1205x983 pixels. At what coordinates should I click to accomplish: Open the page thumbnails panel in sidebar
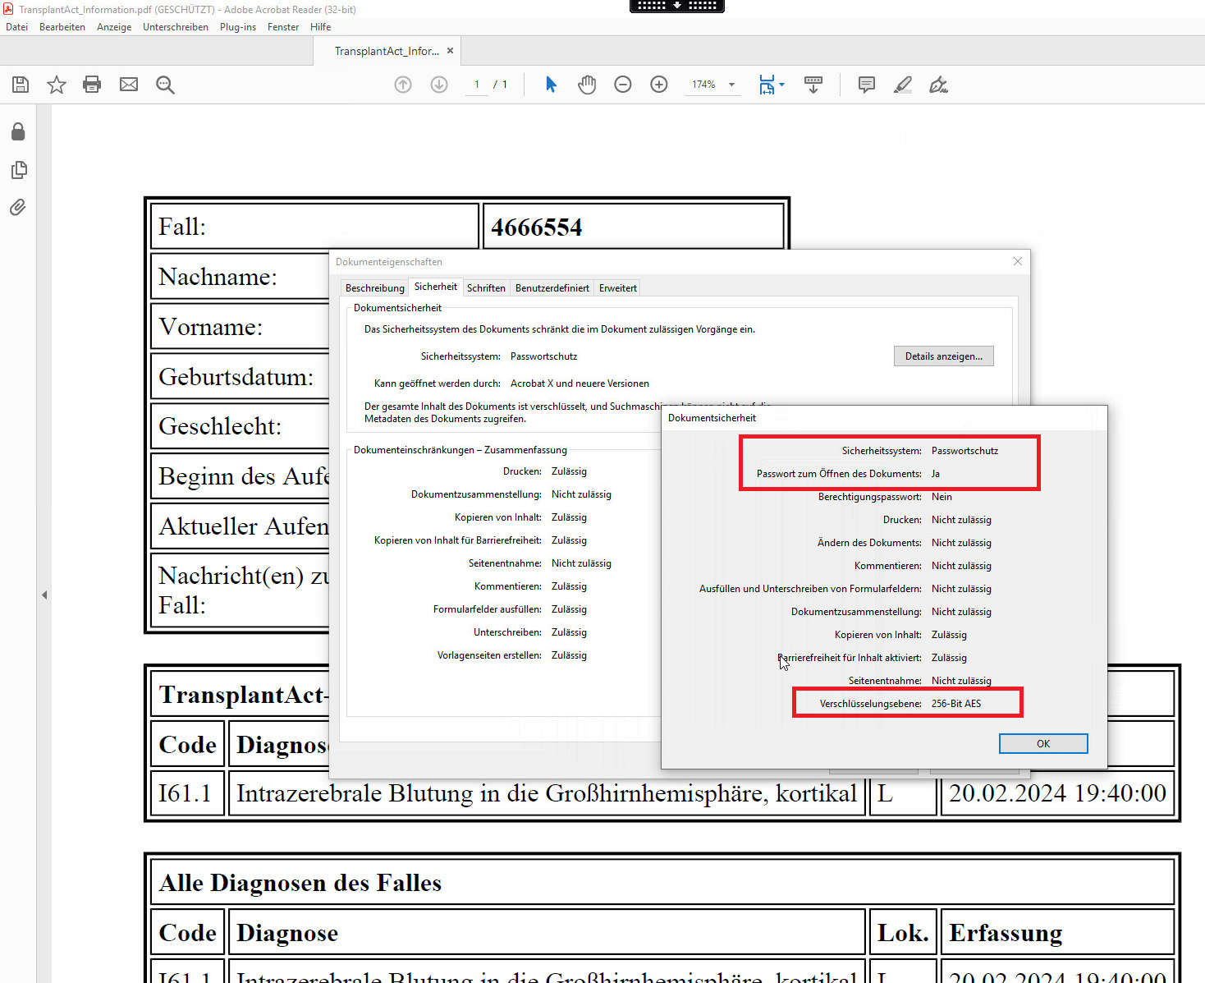pos(19,170)
